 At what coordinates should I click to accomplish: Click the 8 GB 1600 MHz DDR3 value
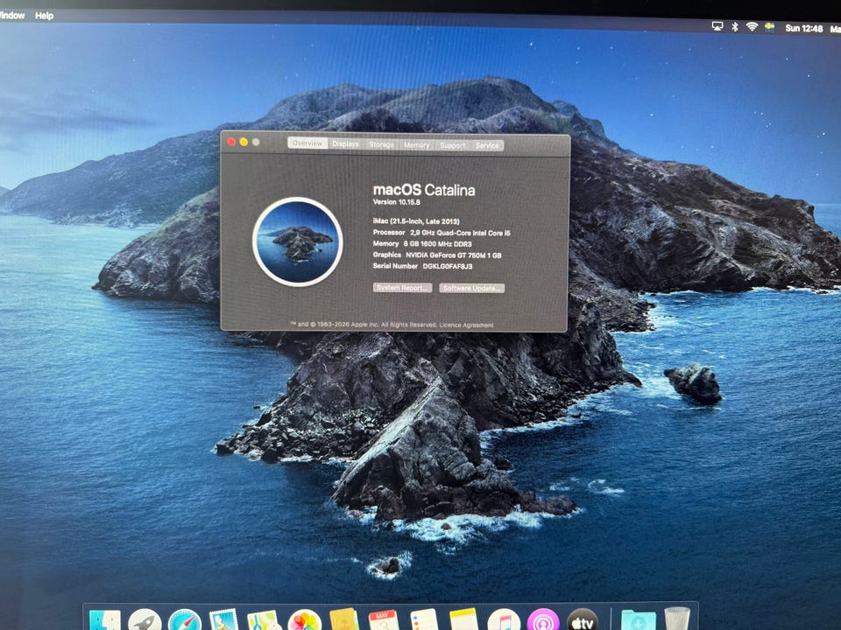[x=438, y=244]
